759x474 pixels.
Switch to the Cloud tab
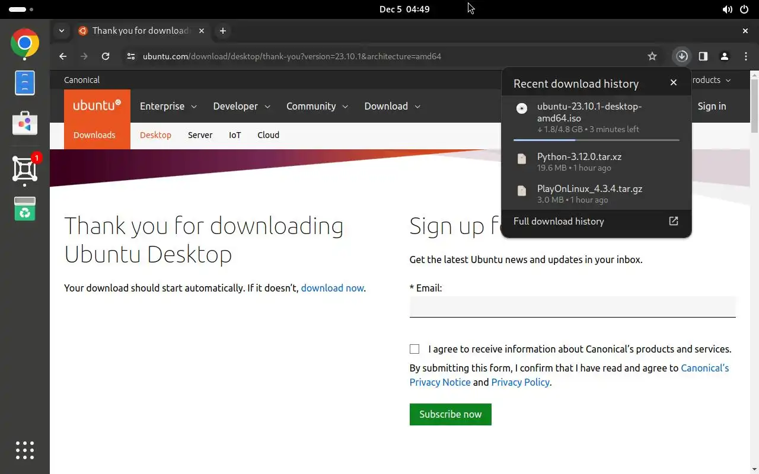(x=268, y=135)
